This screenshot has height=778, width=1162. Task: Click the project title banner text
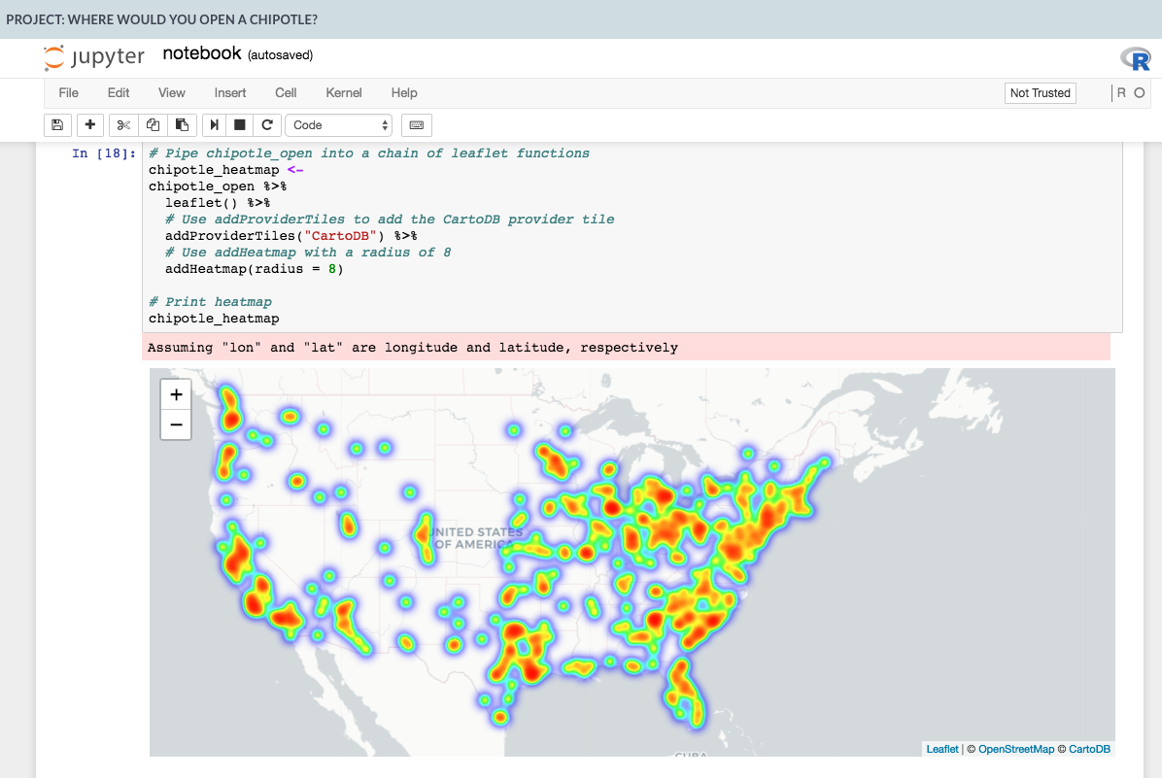click(x=161, y=19)
